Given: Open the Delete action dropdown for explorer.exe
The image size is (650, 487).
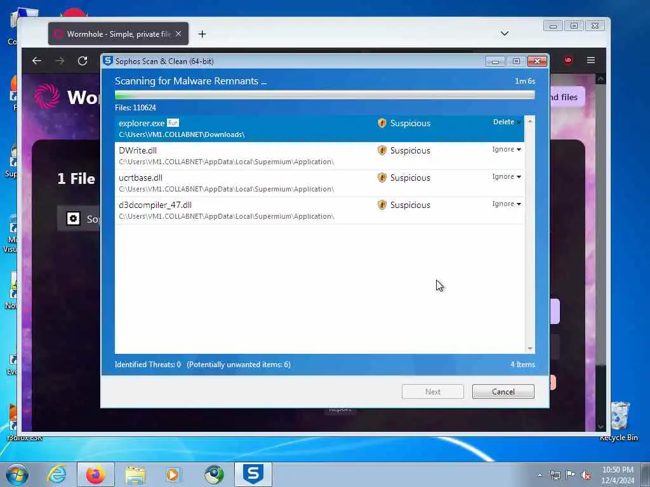Looking at the screenshot, I should 507,122.
